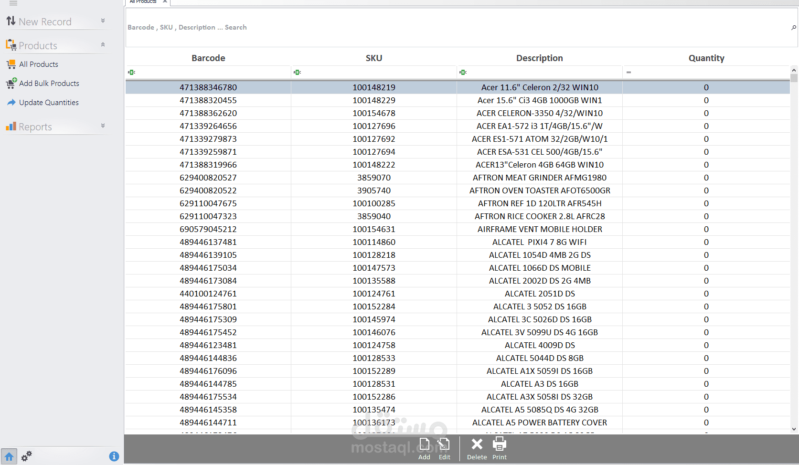The height and width of the screenshot is (465, 799).
Task: Open the hamburger menu above New Record
Action: click(x=13, y=3)
